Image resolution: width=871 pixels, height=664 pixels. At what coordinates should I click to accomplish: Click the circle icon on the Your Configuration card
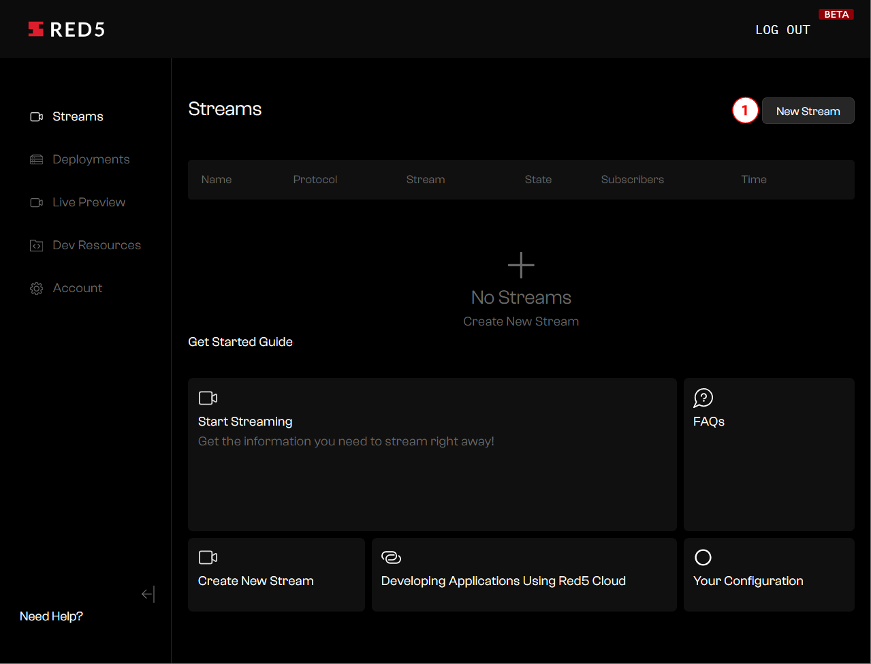click(x=703, y=558)
